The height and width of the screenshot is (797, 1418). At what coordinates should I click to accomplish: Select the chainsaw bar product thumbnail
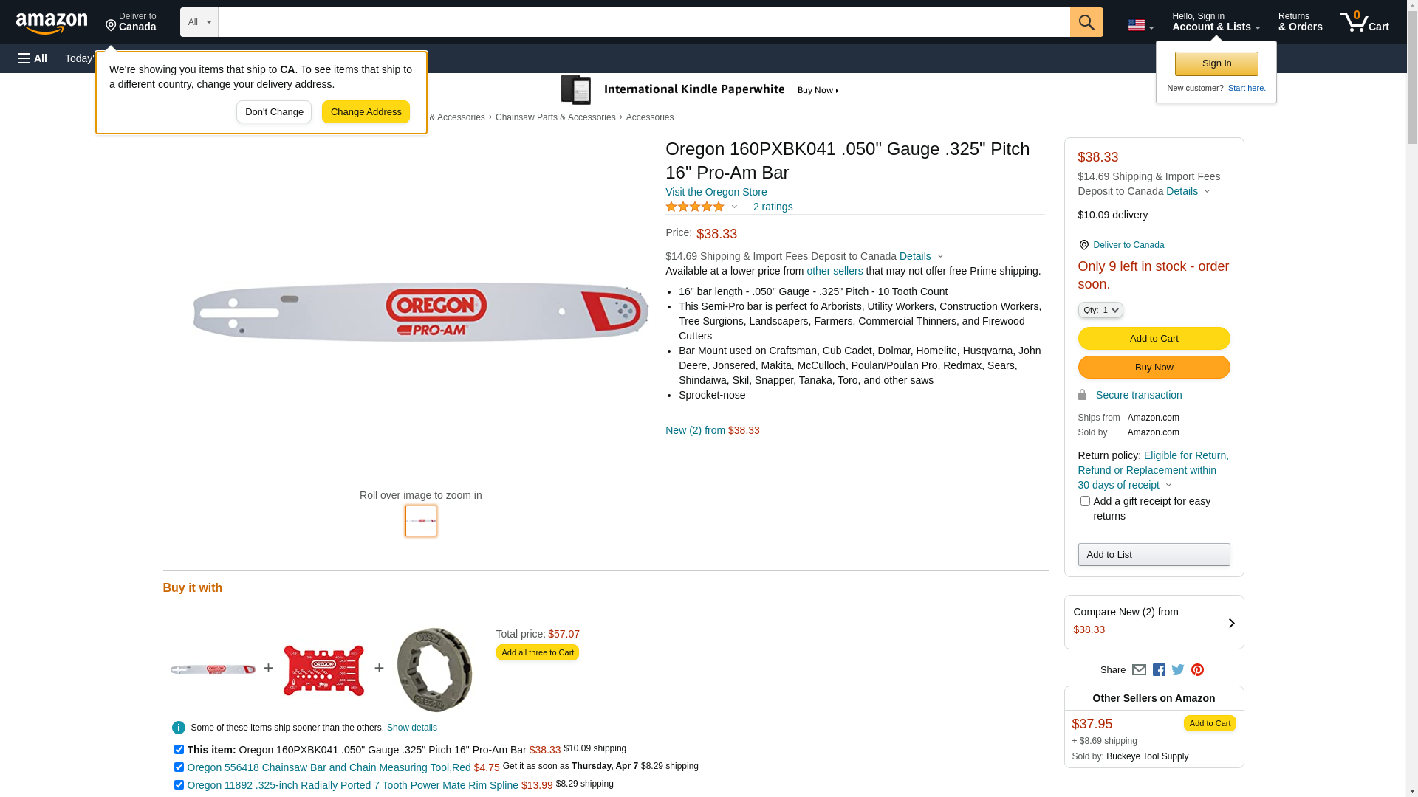[421, 521]
